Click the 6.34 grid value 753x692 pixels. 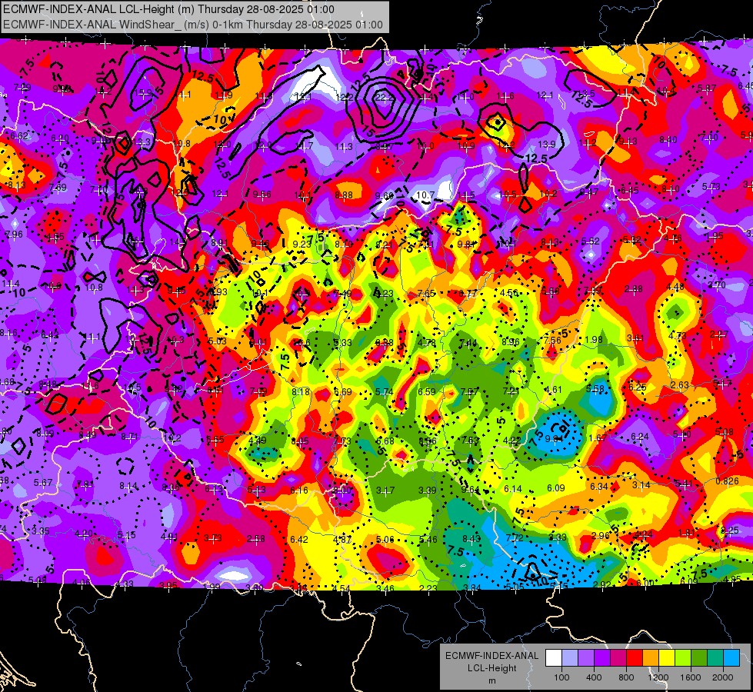coord(599,487)
